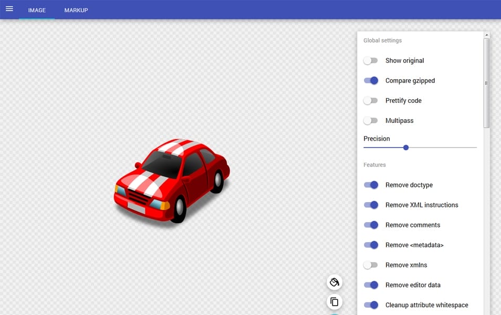Click the settings panel scrollbar thumb
Image resolution: width=501 pixels, height=315 pixels.
(x=487, y=83)
